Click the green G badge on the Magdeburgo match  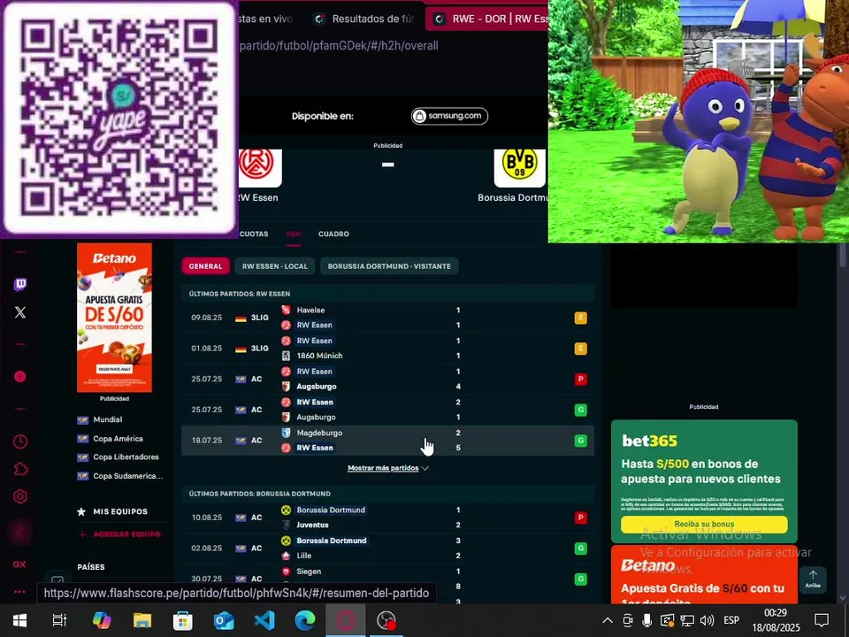pyautogui.click(x=580, y=441)
